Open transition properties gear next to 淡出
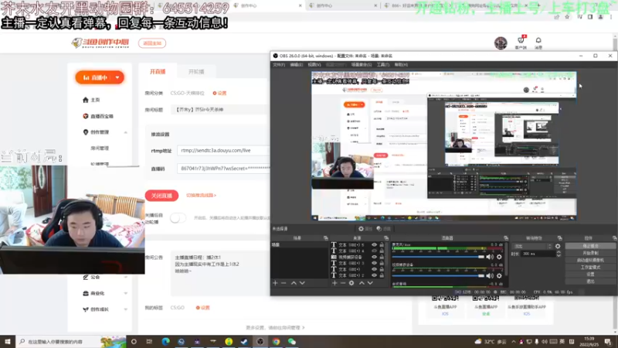Image resolution: width=618 pixels, height=348 pixels. coord(558,246)
